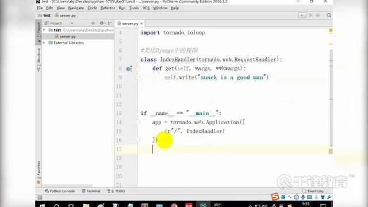The height and width of the screenshot is (207, 368).
Task: Click line number 10 in gutter
Action: [x=119, y=86]
